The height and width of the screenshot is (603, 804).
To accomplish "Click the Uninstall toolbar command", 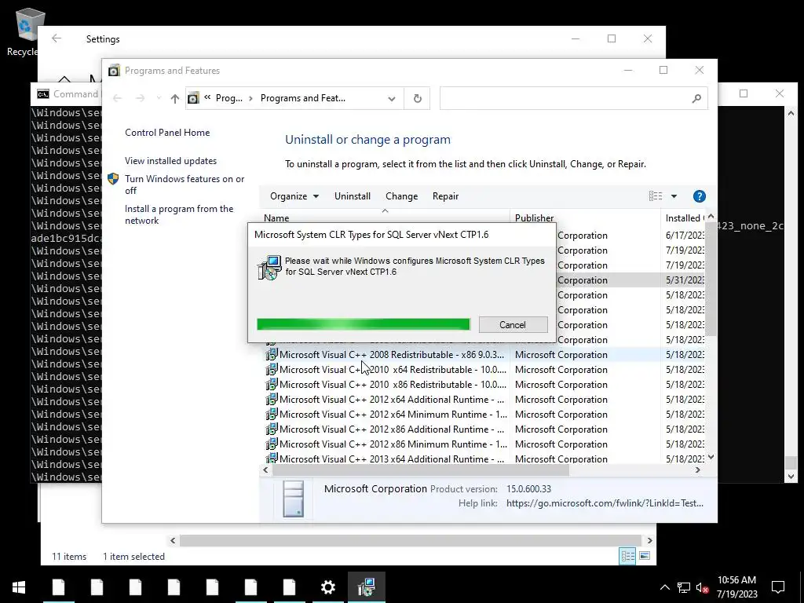I will click(x=353, y=196).
